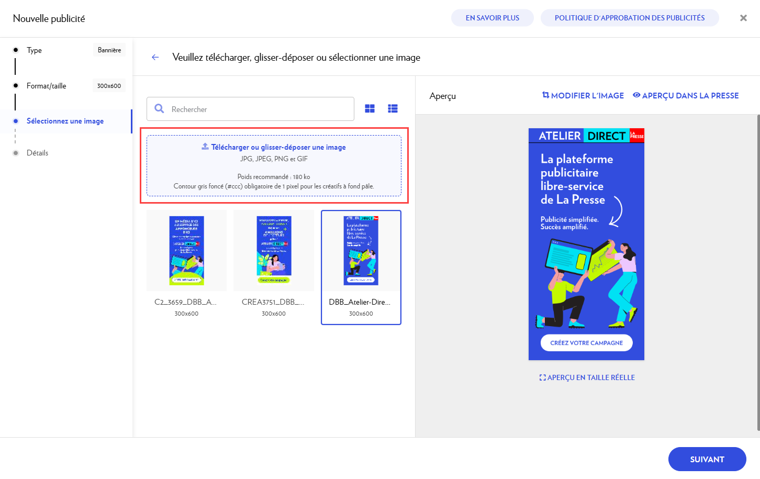The height and width of the screenshot is (479, 760).
Task: Choose the CREA3751_DBB image thumbnail
Action: click(x=274, y=251)
